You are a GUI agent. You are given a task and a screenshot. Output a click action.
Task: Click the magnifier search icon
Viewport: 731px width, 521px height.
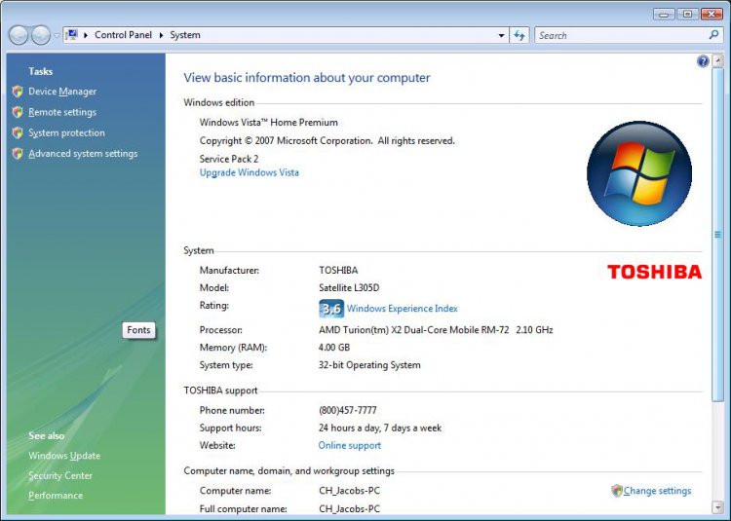[x=713, y=35]
